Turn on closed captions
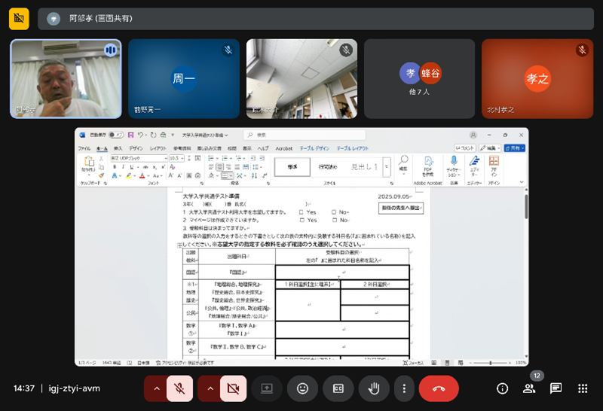 (338, 388)
